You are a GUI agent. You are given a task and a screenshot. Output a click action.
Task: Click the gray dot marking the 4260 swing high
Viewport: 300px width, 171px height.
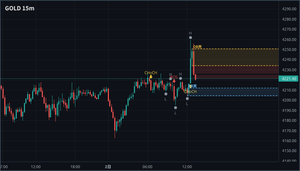(x=190, y=38)
